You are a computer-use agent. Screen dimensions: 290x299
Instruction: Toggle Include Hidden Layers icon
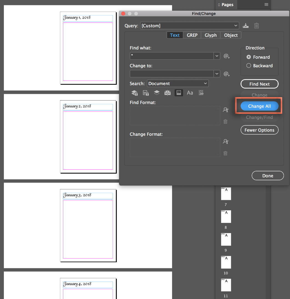(x=157, y=93)
